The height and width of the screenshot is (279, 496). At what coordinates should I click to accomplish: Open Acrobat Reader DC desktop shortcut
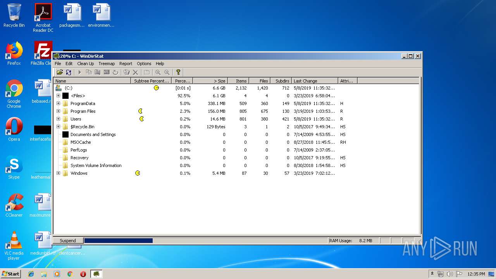(43, 18)
